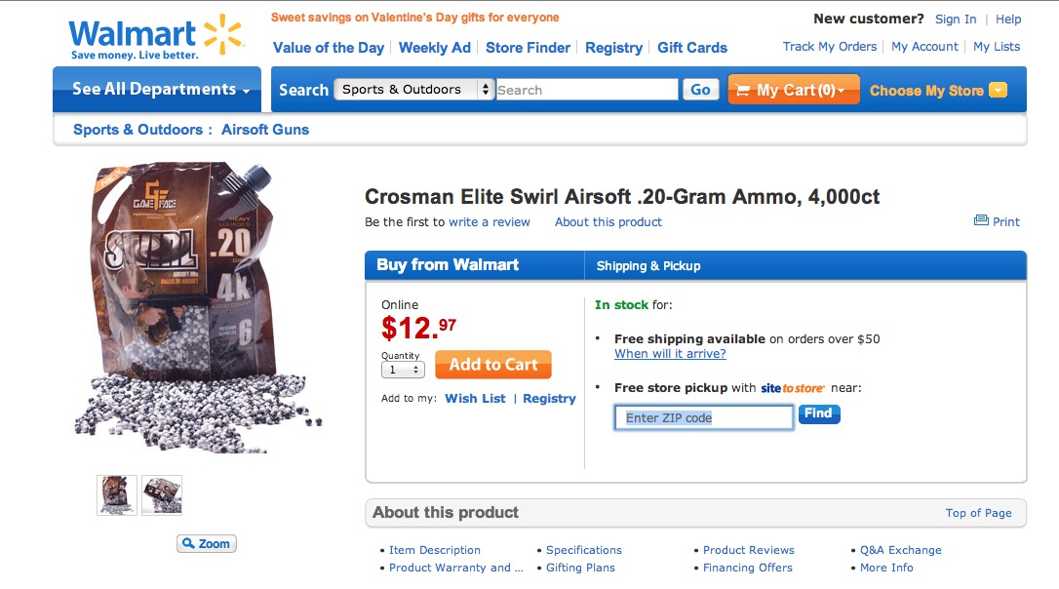Open the Gift Cards menu item
This screenshot has width=1059, height=589.
coord(692,48)
